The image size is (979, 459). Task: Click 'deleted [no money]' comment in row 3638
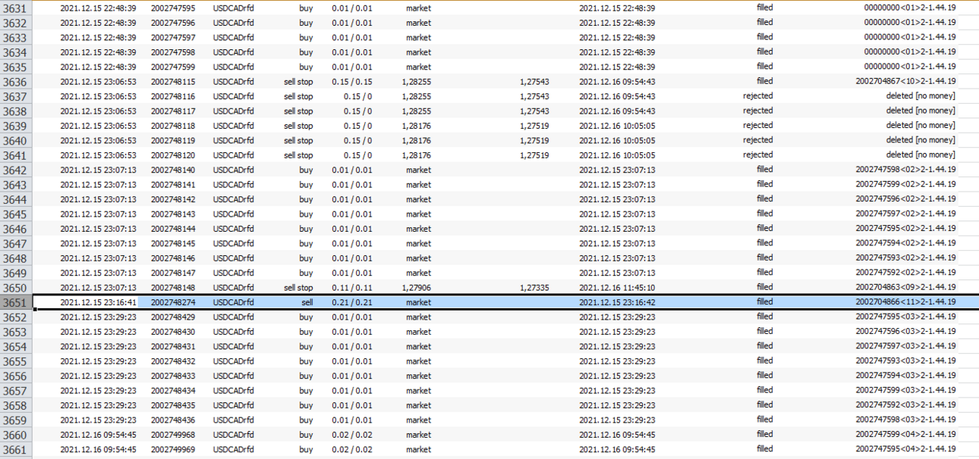[921, 111]
